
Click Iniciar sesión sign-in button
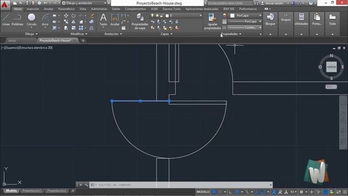tap(275, 3)
